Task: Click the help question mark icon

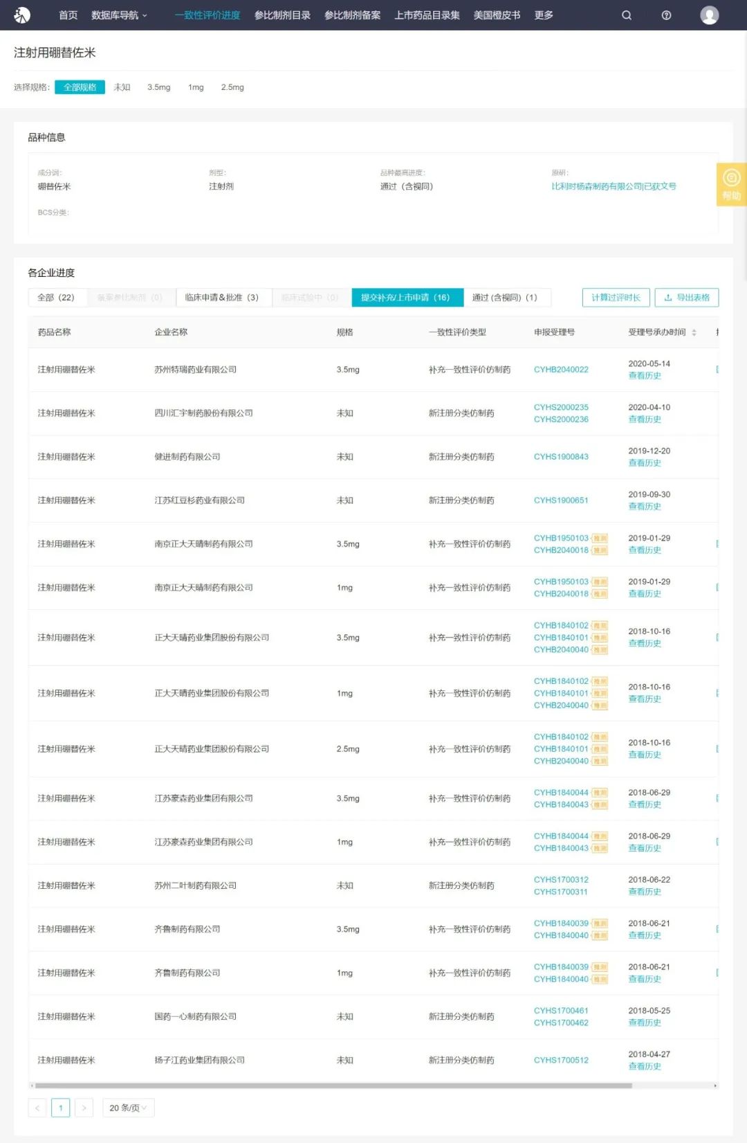Action: (666, 15)
